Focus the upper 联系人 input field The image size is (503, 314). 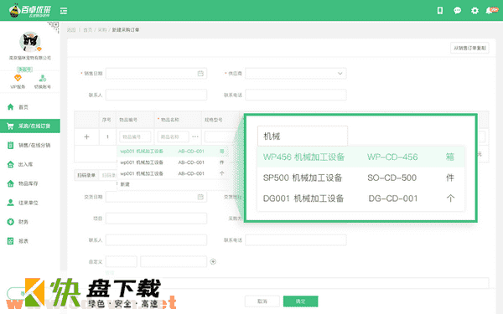tap(156, 95)
